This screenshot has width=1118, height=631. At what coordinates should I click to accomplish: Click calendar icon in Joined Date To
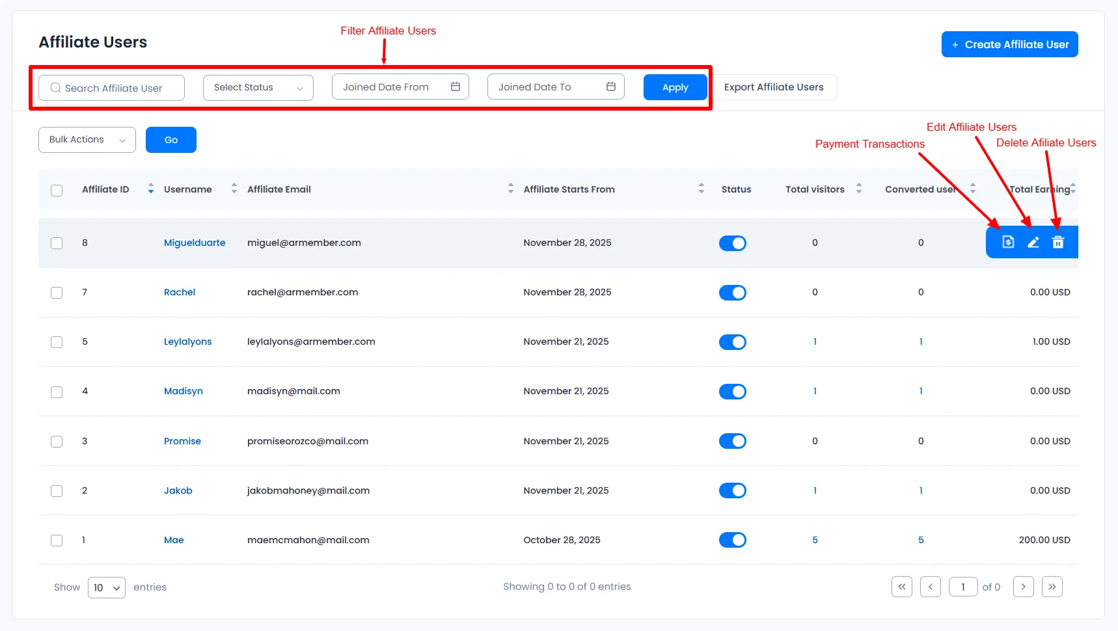(611, 87)
